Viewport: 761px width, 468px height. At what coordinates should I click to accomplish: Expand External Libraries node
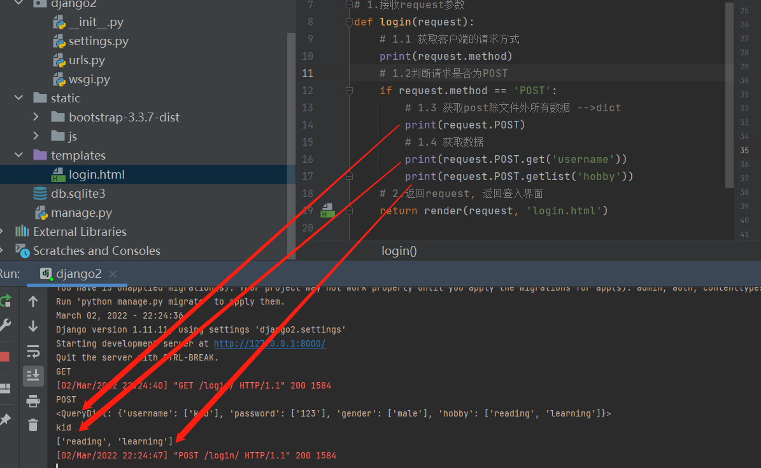tap(1, 231)
